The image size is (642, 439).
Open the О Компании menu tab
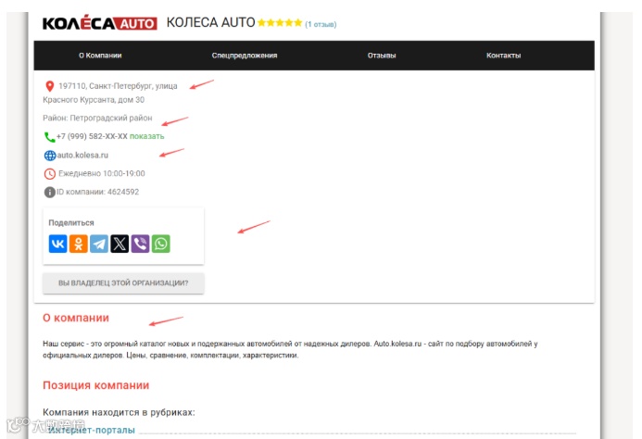(100, 56)
